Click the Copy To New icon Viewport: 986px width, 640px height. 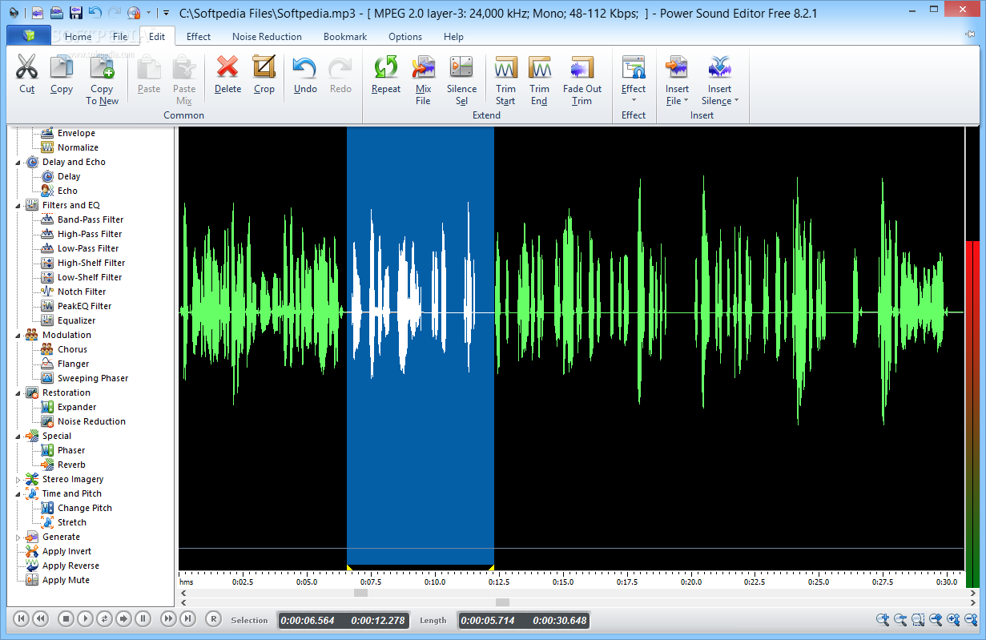pyautogui.click(x=102, y=66)
